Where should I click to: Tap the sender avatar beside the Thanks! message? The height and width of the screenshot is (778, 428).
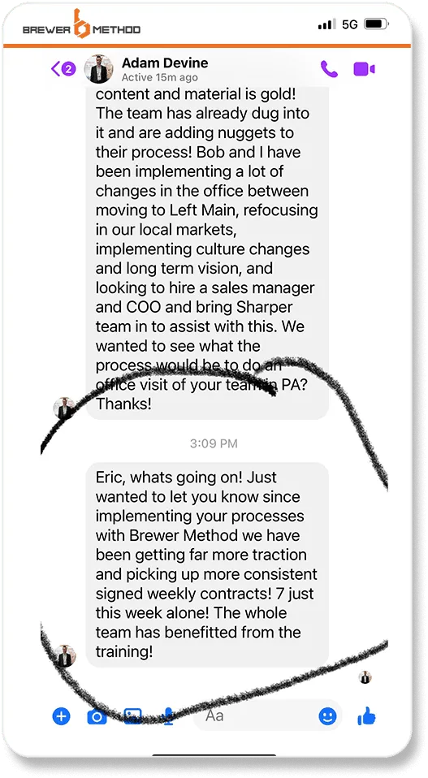tap(64, 408)
